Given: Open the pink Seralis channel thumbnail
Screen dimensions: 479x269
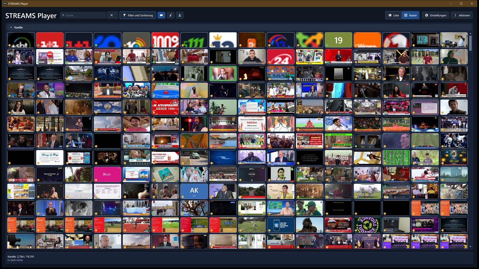Looking at the screenshot, I should click(108, 174).
